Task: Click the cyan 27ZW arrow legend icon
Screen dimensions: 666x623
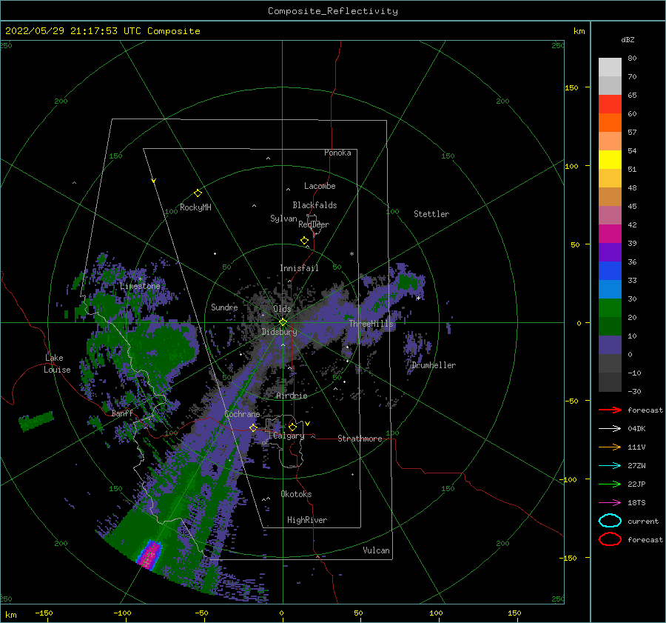Action: [x=610, y=466]
